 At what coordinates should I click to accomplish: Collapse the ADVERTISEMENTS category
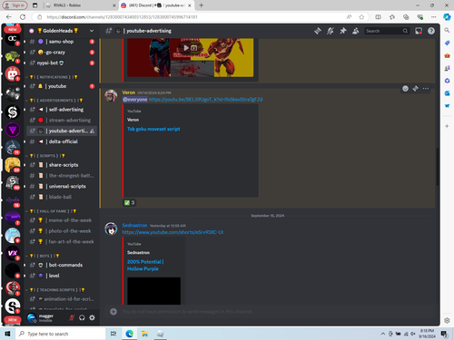(56, 101)
